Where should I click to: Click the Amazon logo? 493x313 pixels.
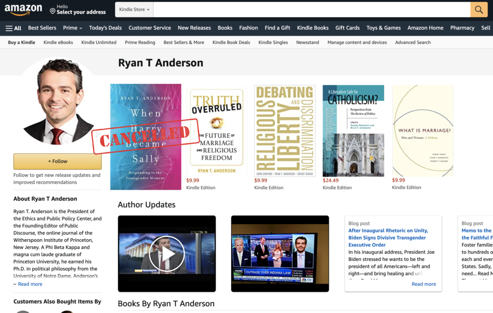(23, 10)
